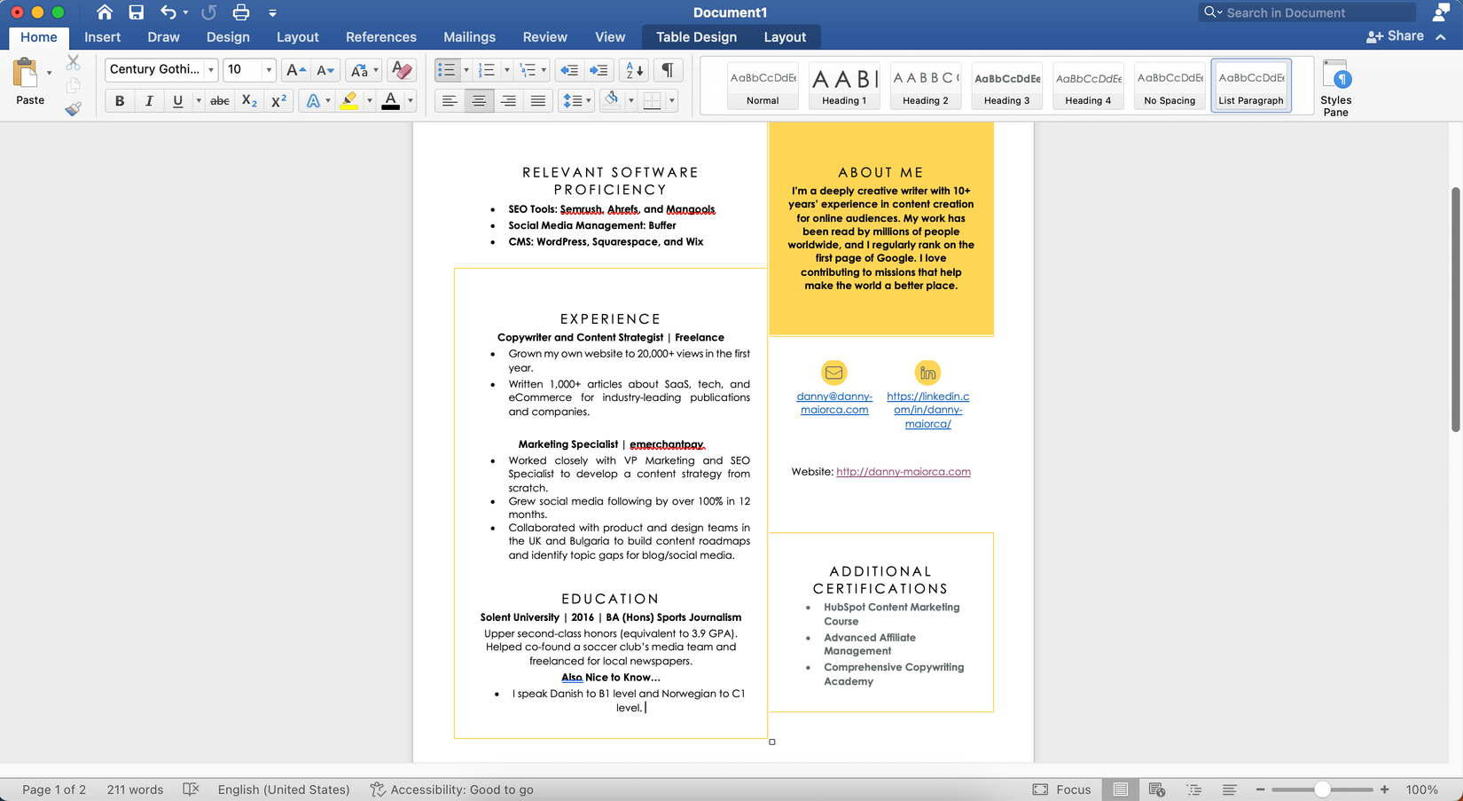Apply subscript formatting

(x=250, y=101)
